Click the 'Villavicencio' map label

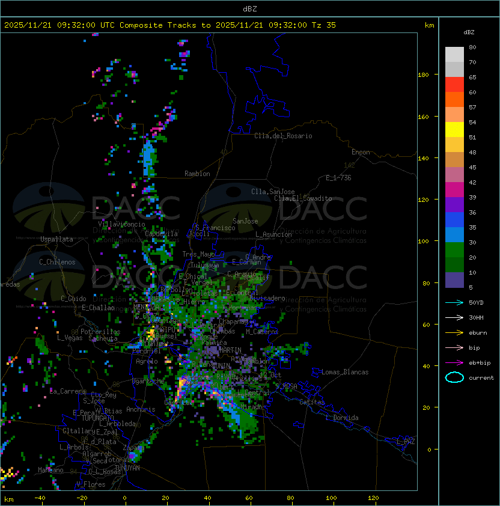[121, 224]
